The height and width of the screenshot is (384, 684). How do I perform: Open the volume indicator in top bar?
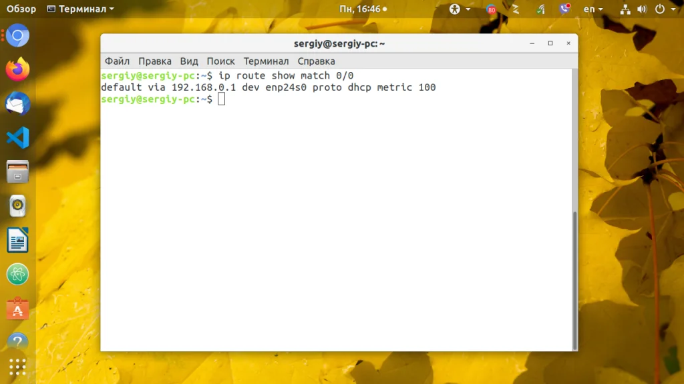[x=642, y=9]
